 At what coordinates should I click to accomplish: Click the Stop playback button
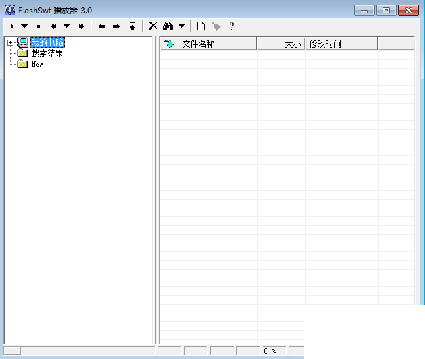[x=38, y=26]
